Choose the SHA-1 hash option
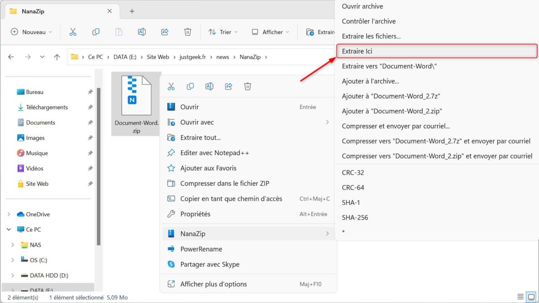 437,202
